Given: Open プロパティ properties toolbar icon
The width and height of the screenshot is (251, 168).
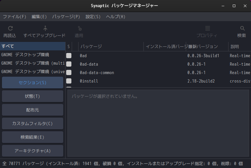Looking at the screenshot, I should coord(208,28).
